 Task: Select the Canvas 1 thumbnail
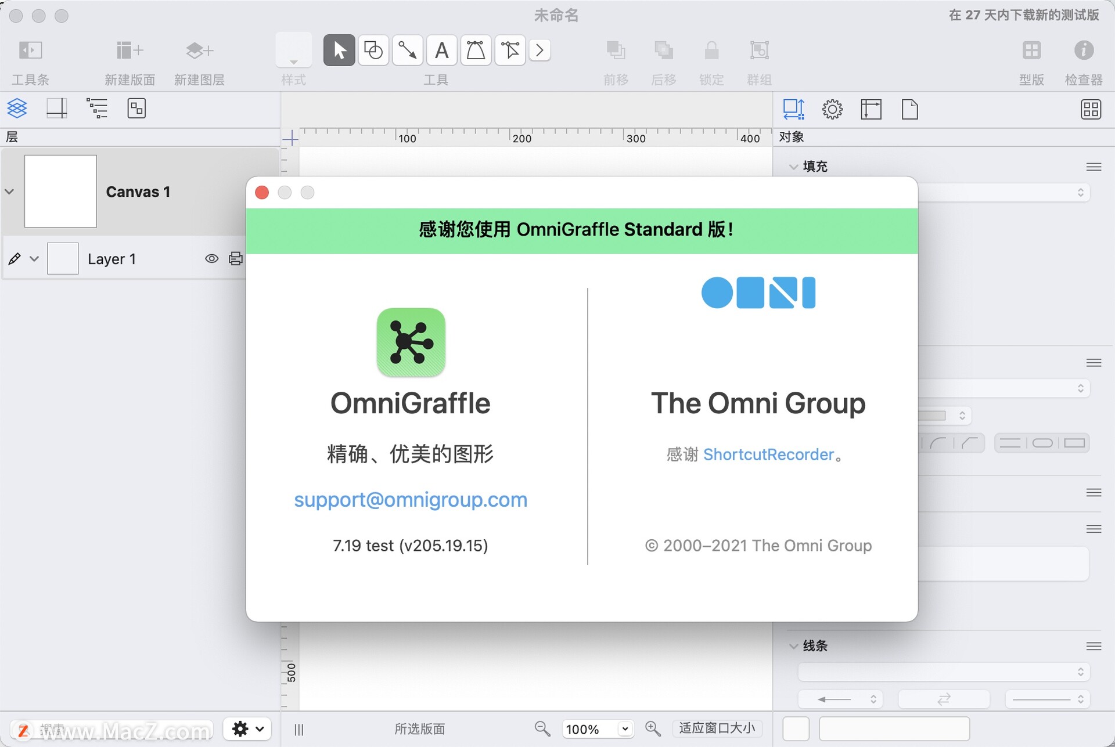point(60,191)
